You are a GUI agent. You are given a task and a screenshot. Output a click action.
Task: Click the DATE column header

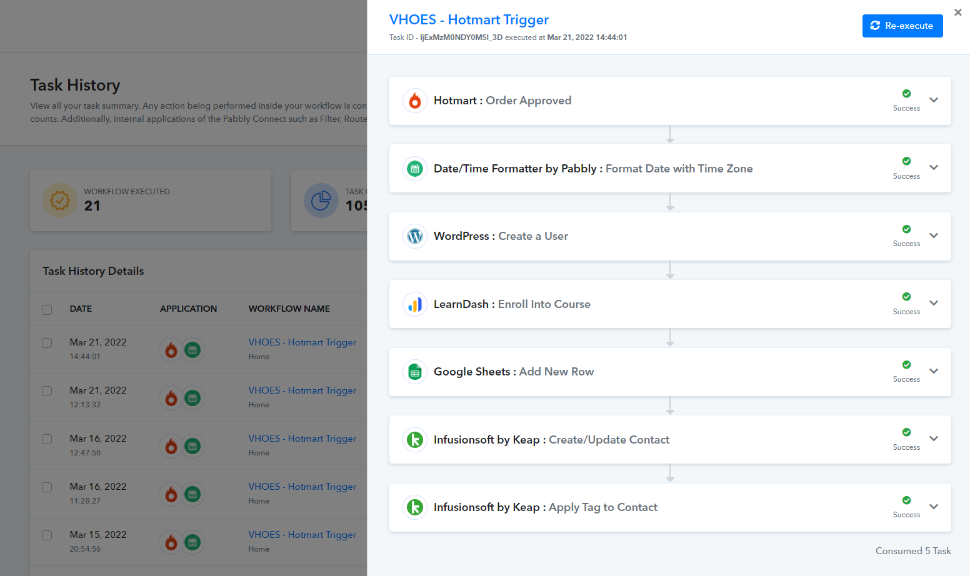click(x=81, y=309)
